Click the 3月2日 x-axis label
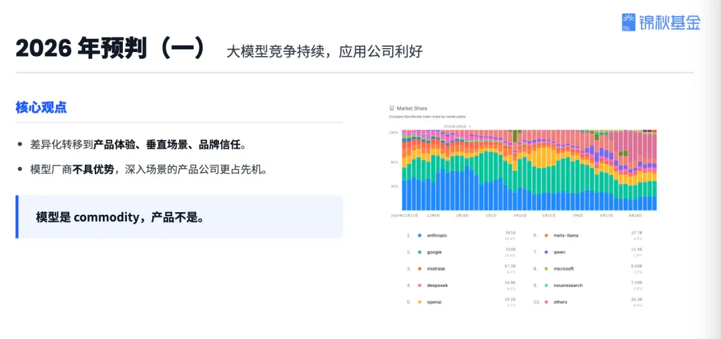721x339 pixels. [491, 215]
